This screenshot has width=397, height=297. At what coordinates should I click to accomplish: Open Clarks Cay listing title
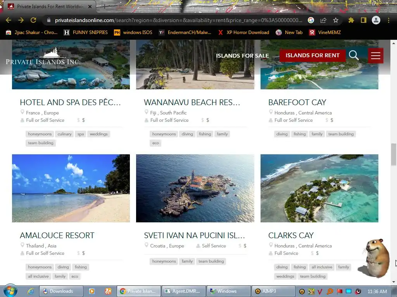[x=291, y=236]
